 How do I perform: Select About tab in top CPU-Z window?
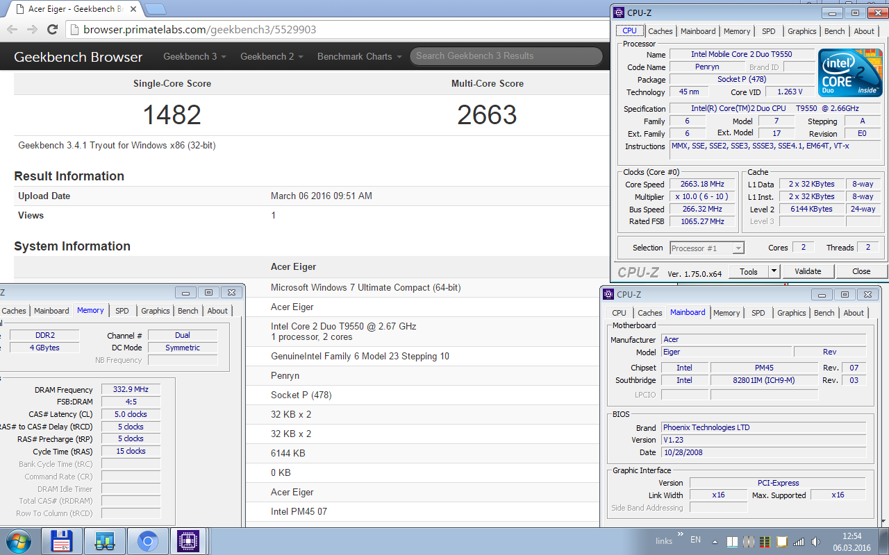pyautogui.click(x=864, y=31)
